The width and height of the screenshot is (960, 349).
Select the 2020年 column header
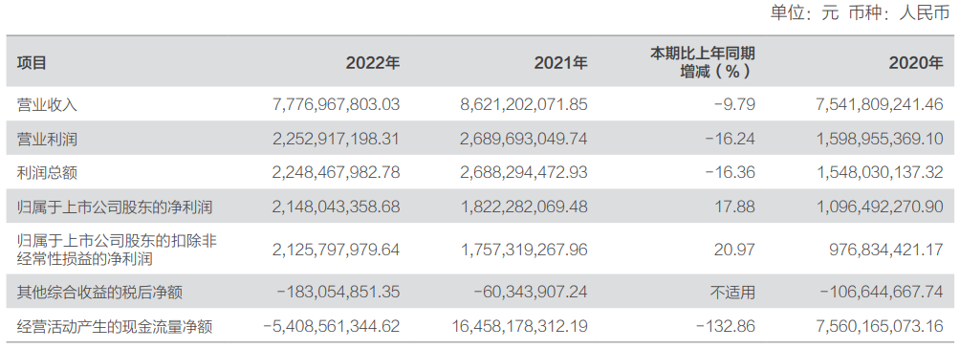916,62
